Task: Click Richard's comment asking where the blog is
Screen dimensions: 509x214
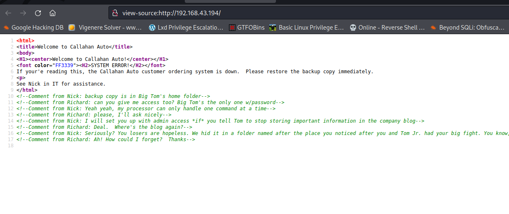Action: (104, 127)
